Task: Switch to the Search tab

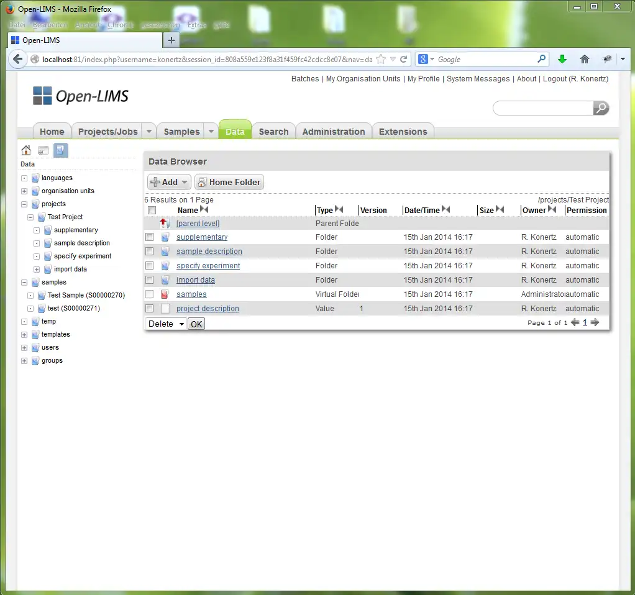Action: [274, 132]
